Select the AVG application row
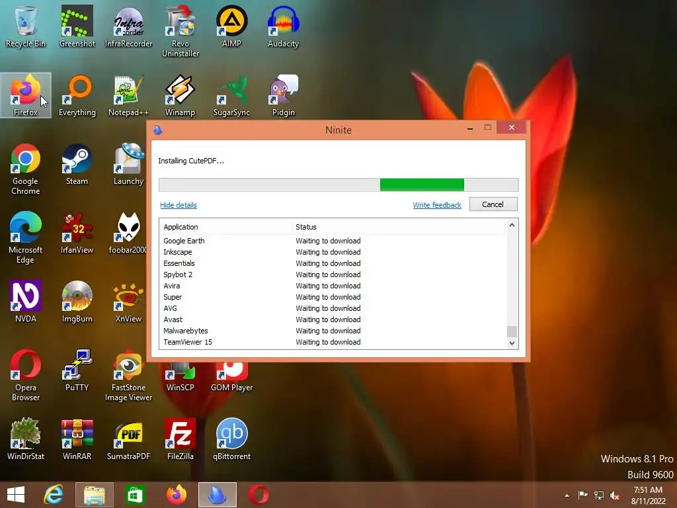The width and height of the screenshot is (677, 508). 333,308
